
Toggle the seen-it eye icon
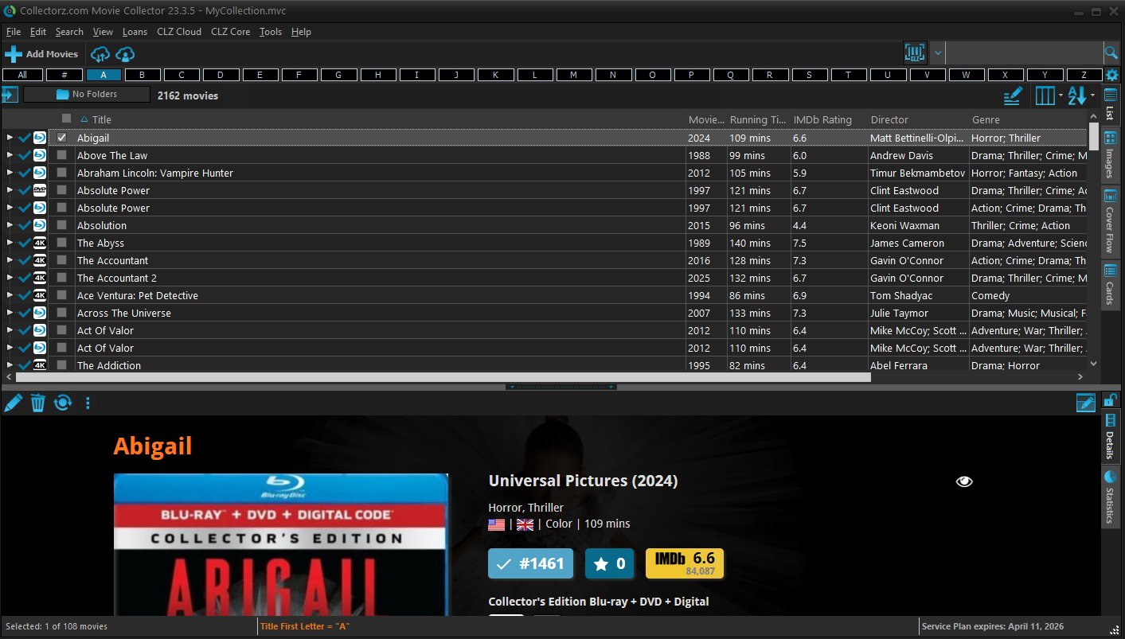[x=964, y=481]
